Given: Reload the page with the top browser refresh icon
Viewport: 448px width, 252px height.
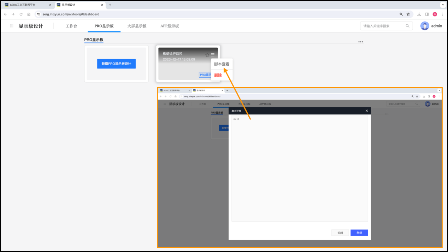Looking at the screenshot, I should tap(21, 14).
